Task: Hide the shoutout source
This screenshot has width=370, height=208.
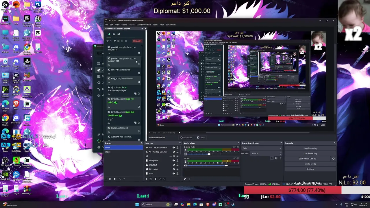Action: coord(174,165)
